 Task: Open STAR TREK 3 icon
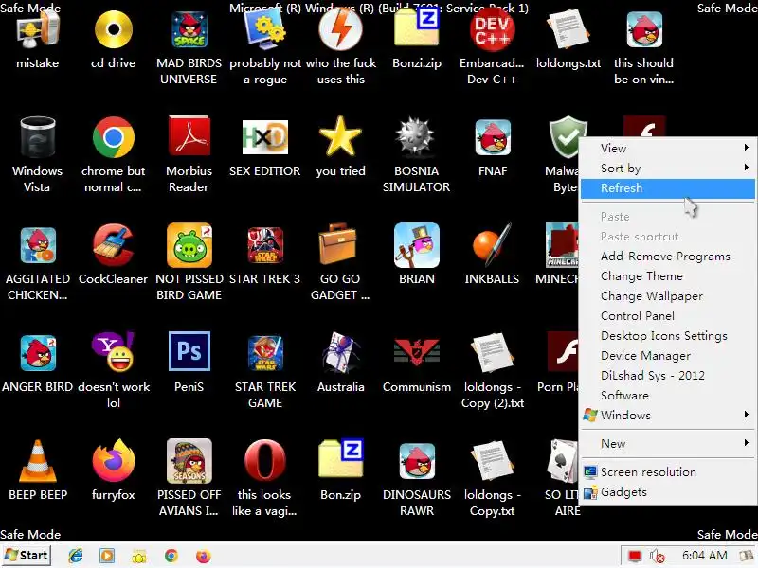pyautogui.click(x=265, y=245)
